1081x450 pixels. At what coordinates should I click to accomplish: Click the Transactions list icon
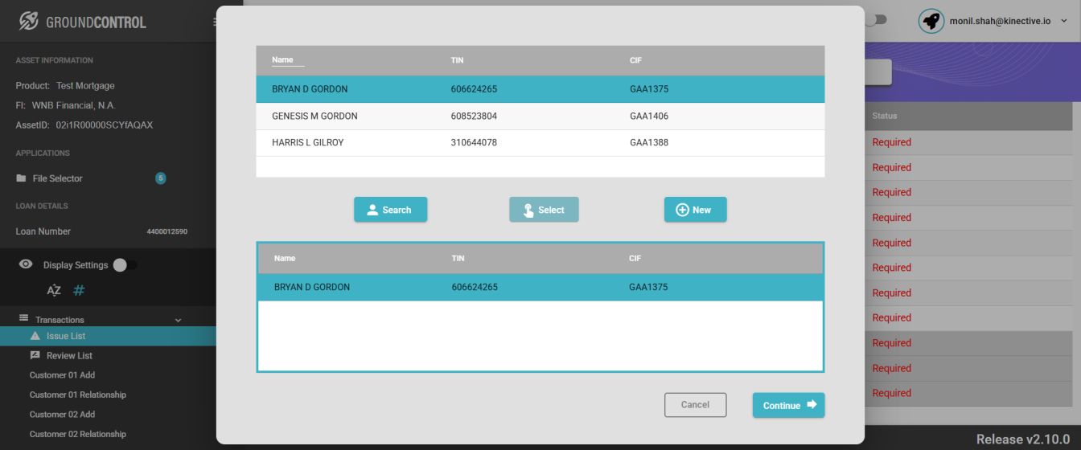23,318
